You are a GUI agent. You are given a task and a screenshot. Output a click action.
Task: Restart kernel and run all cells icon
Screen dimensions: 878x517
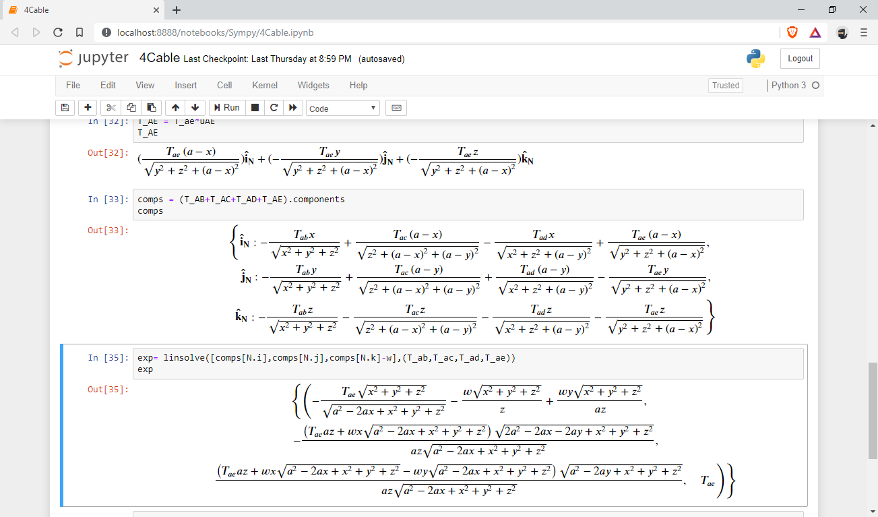point(292,108)
